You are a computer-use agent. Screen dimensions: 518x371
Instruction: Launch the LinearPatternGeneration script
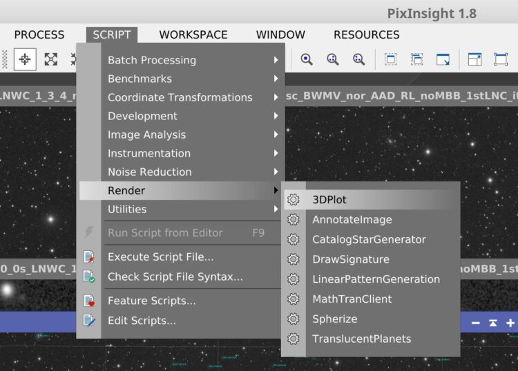tap(371, 279)
